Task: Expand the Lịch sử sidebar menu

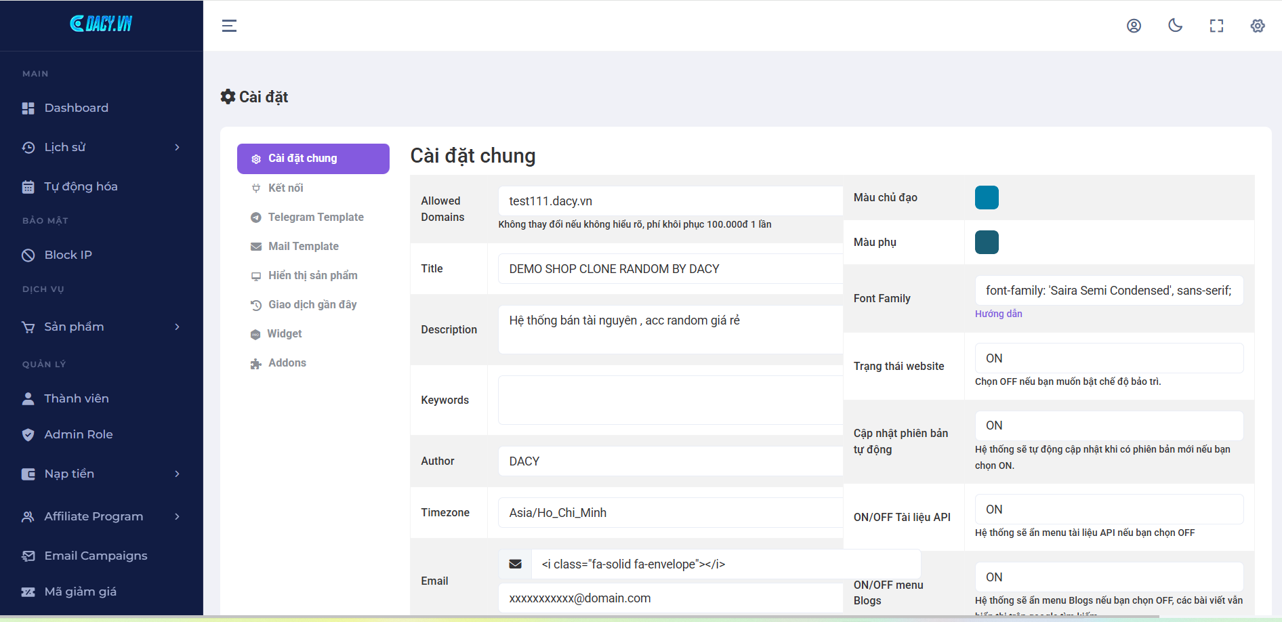Action: [102, 147]
